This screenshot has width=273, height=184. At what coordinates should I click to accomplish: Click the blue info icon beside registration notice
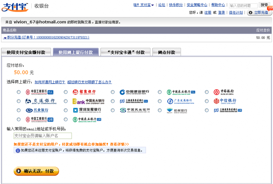[x=18, y=150]
